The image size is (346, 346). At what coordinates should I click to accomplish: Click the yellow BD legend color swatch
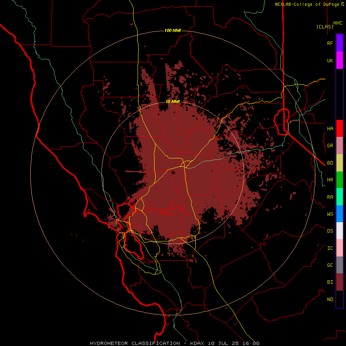tap(339, 163)
